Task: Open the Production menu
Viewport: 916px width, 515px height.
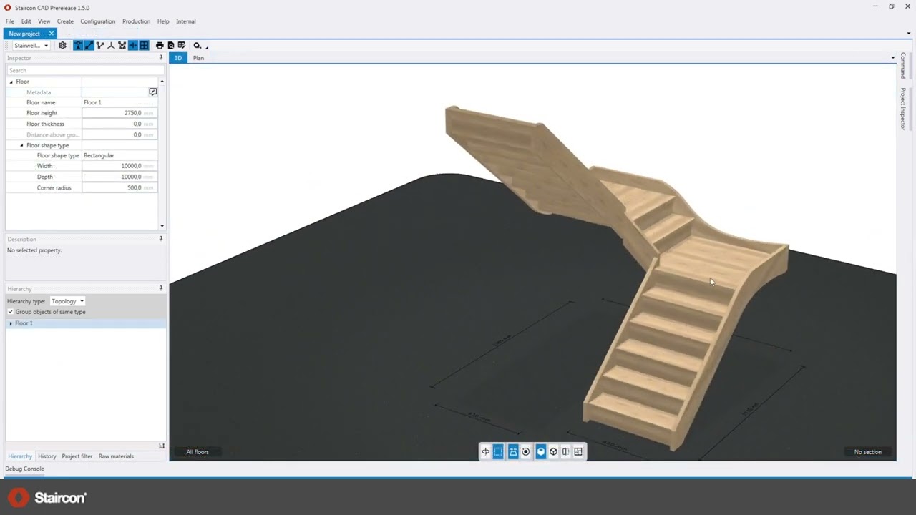Action: coord(136,21)
